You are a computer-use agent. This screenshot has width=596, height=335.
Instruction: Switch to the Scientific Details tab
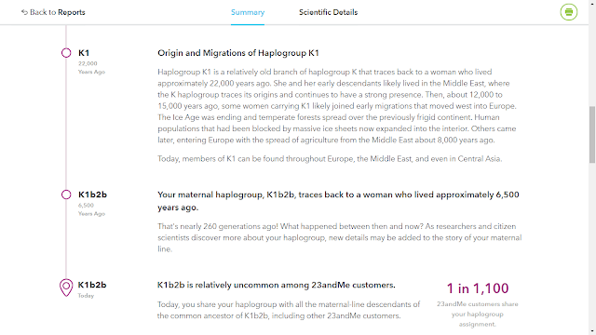(328, 12)
